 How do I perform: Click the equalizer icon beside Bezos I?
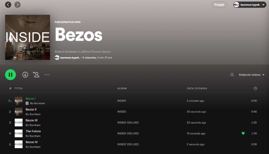10,101
